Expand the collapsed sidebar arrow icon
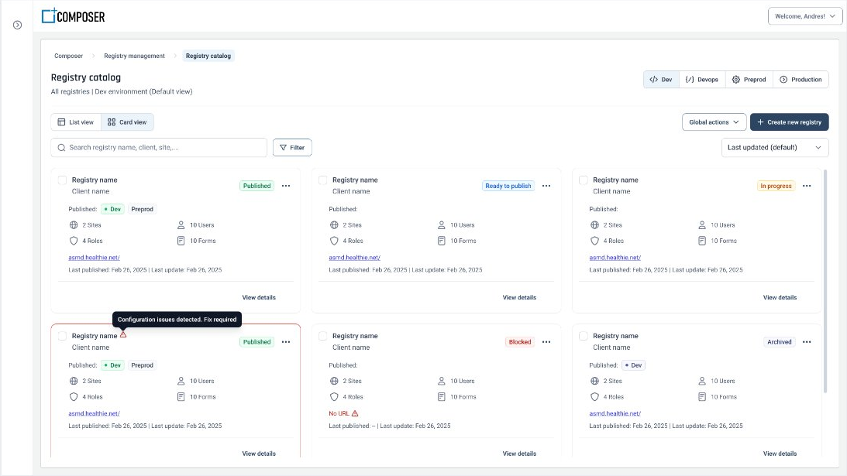 coord(17,25)
